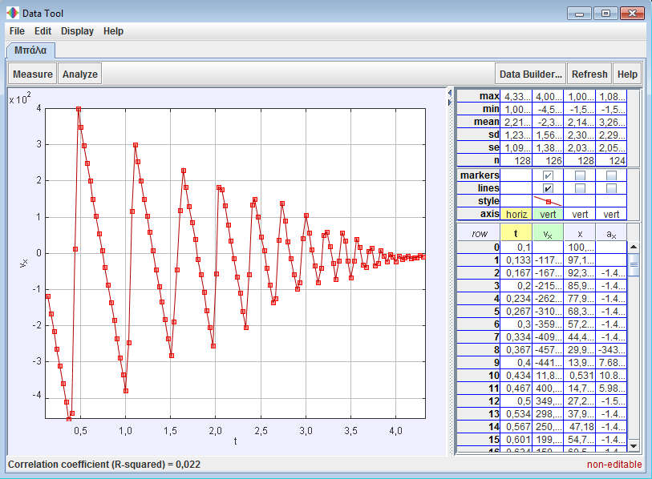Click the table vertical scrollbar thumb

pos(634,264)
